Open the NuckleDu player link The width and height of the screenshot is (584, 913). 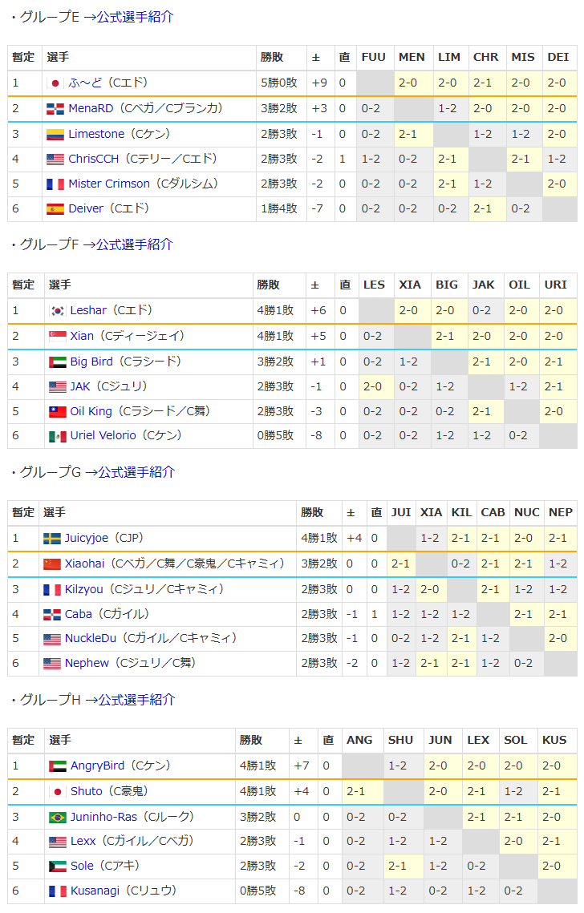(91, 639)
